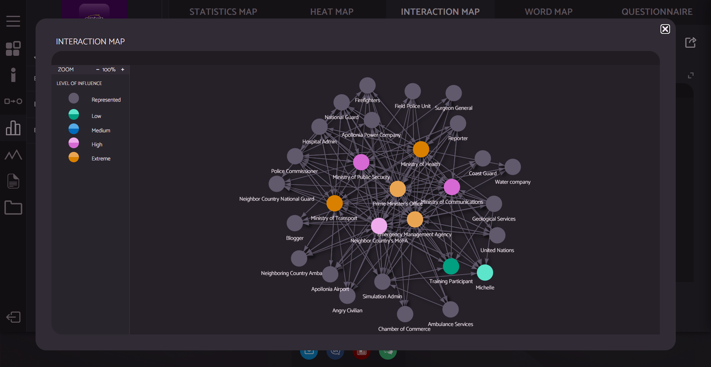Select the Interaction Map tab

(x=440, y=12)
